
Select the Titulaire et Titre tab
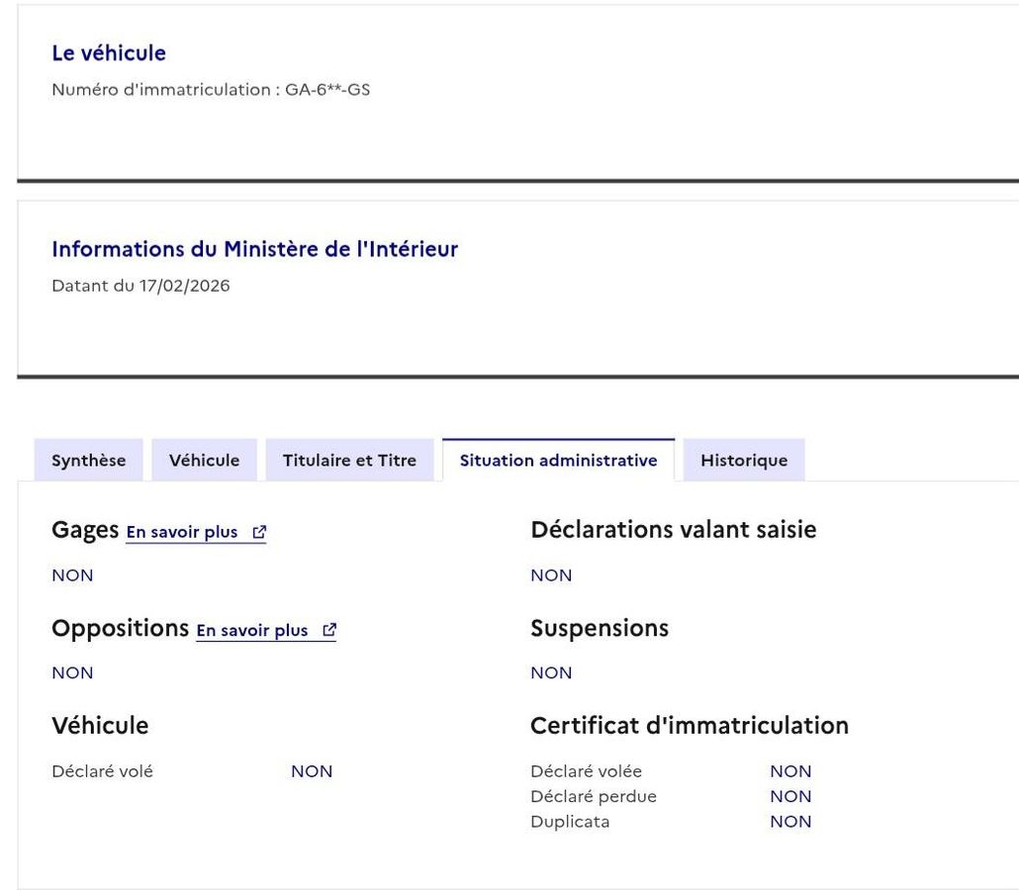349,460
